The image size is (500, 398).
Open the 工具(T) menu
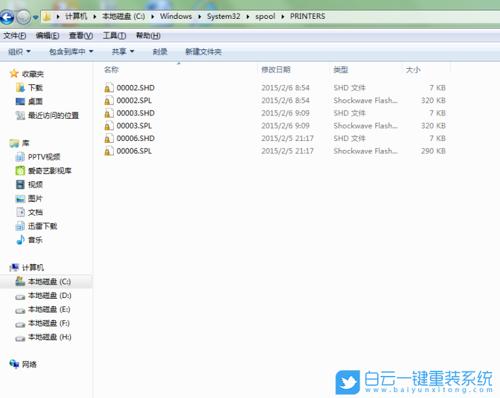pyautogui.click(x=114, y=36)
